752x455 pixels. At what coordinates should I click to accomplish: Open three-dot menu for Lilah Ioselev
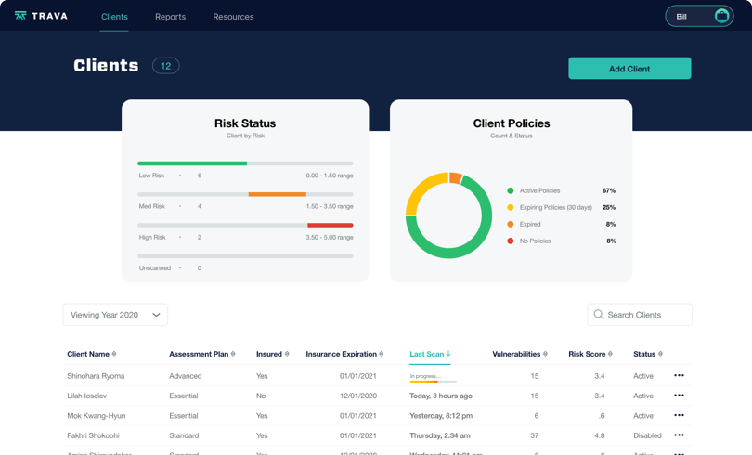679,396
